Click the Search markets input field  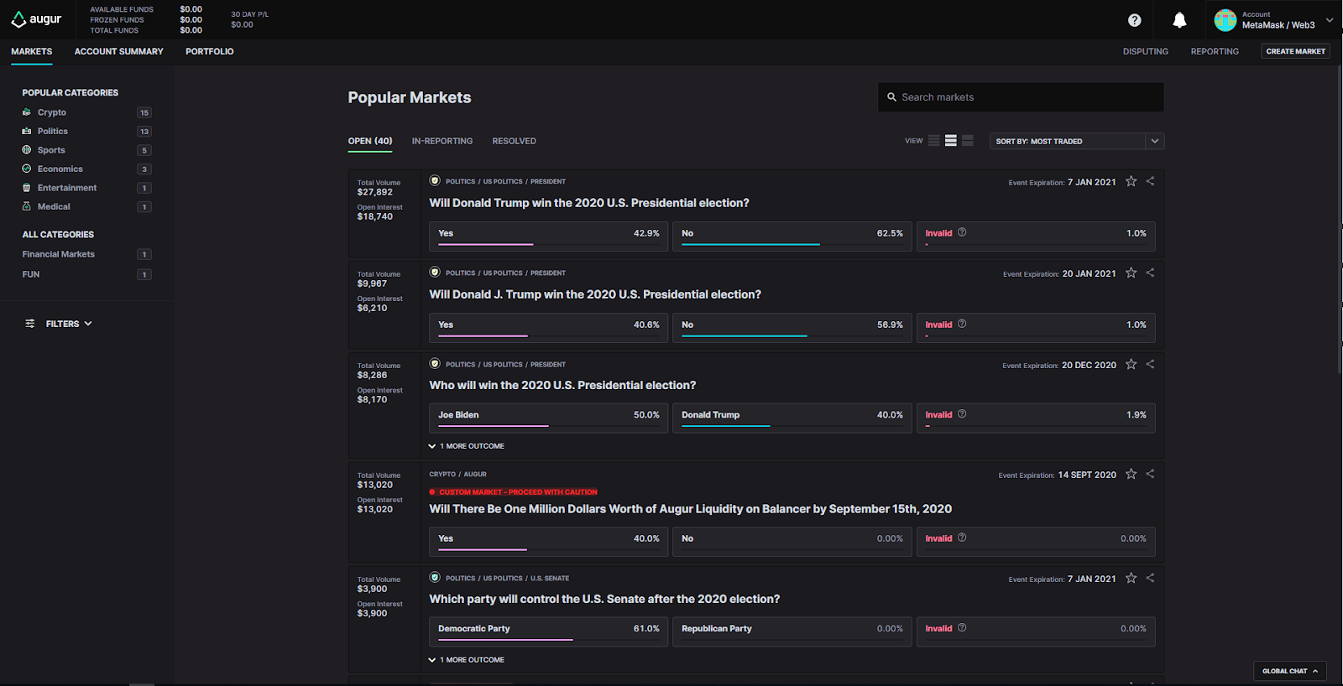tap(1021, 97)
